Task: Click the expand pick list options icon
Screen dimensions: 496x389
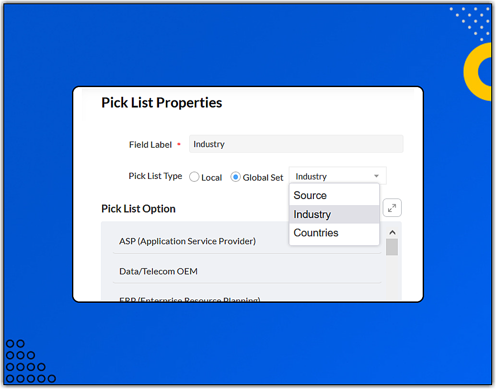Action: point(392,208)
